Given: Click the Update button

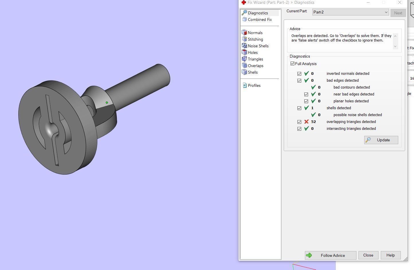Looking at the screenshot, I should tap(381, 140).
